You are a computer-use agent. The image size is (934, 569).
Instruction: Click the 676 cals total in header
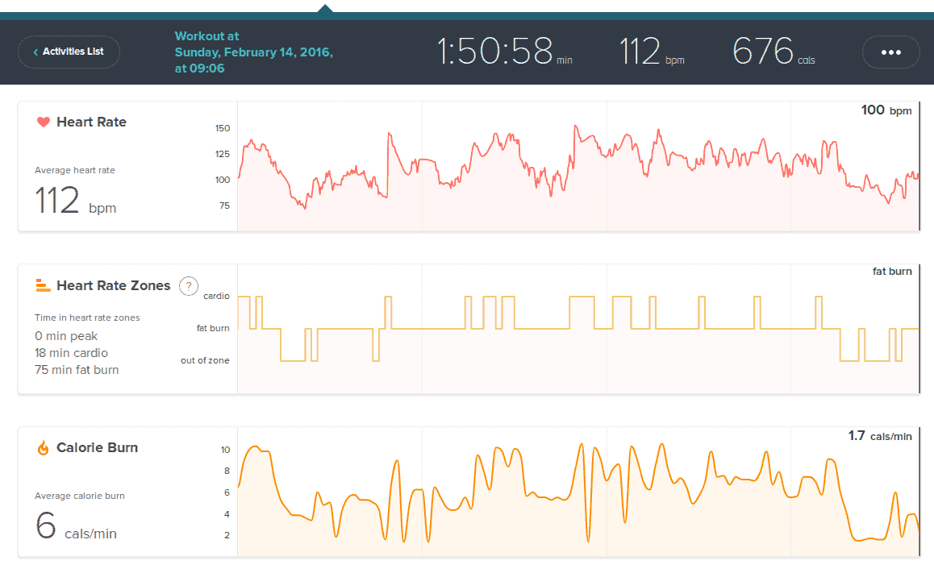click(x=764, y=52)
